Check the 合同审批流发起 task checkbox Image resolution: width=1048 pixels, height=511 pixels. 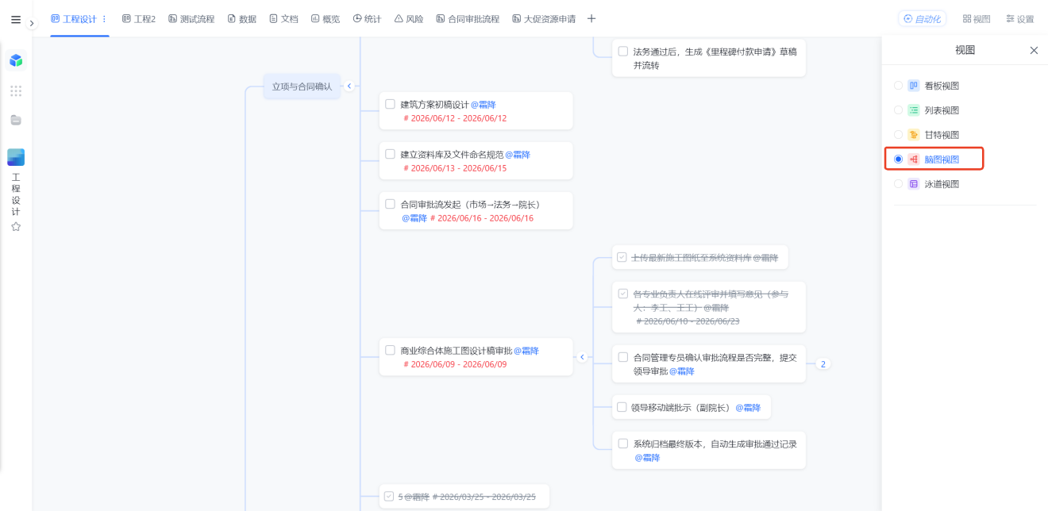click(390, 204)
